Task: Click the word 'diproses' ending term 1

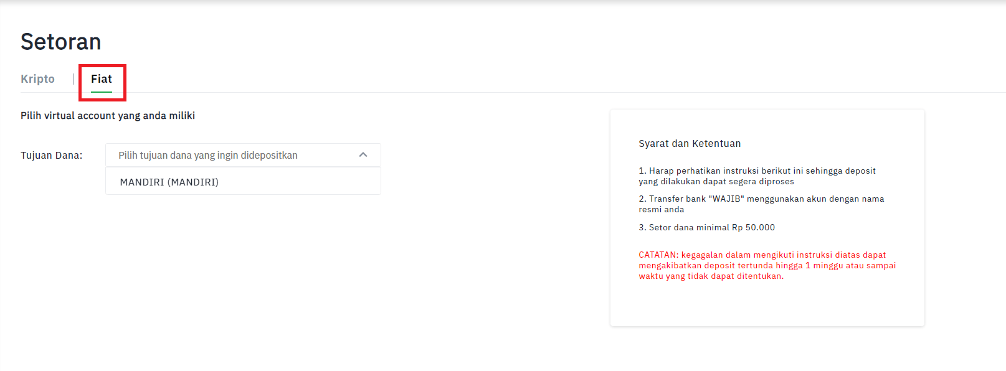Action: (x=776, y=182)
